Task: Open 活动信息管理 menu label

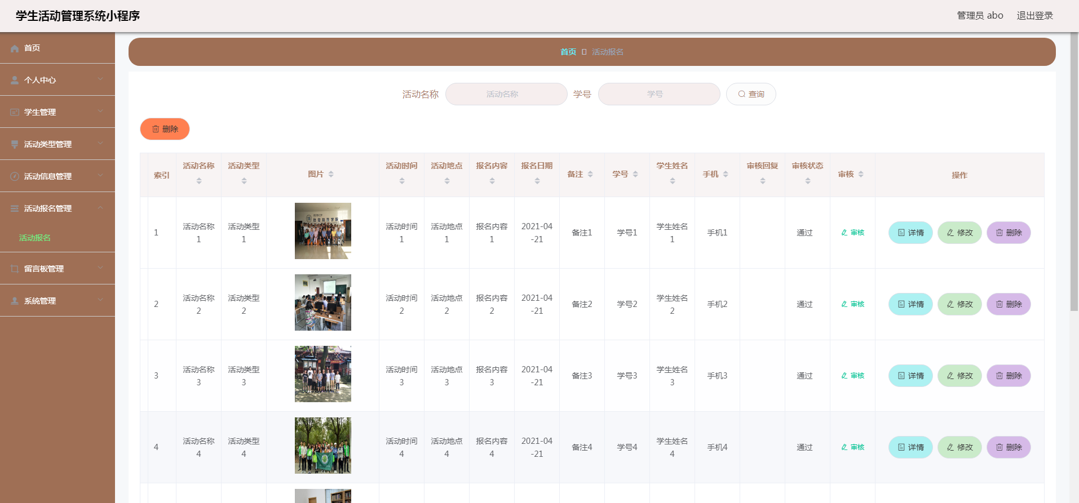Action: [48, 177]
